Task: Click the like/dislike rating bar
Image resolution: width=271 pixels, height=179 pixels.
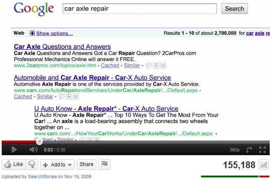Action: click(235, 176)
